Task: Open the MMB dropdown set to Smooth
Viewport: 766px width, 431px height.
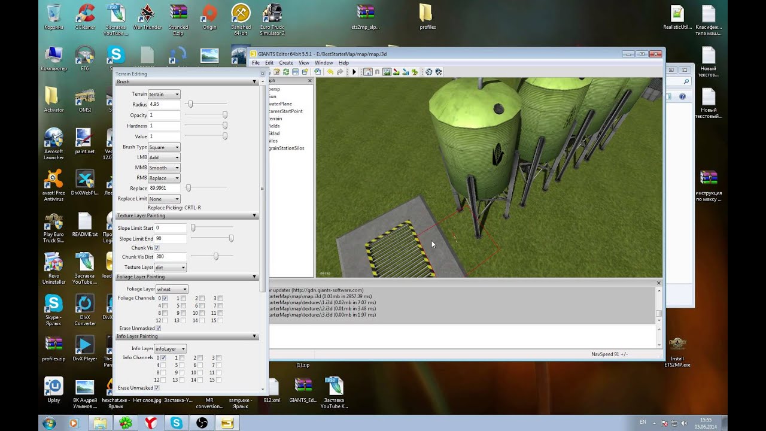Action: click(164, 168)
